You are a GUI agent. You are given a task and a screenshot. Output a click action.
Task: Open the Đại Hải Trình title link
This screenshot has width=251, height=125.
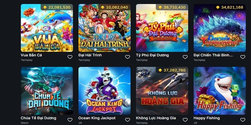(x=90, y=55)
